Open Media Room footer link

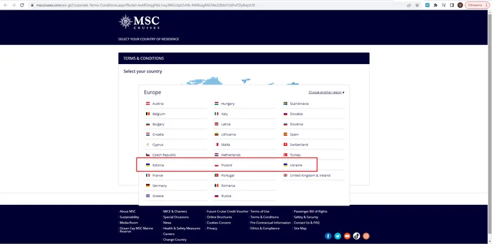[x=129, y=223]
